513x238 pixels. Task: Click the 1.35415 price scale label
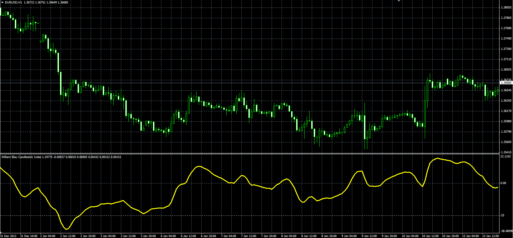[x=506, y=152]
